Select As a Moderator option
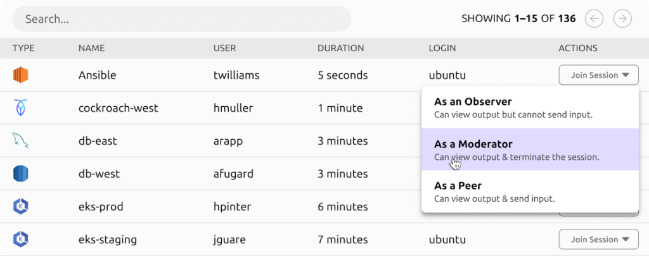The width and height of the screenshot is (649, 256). coord(530,149)
